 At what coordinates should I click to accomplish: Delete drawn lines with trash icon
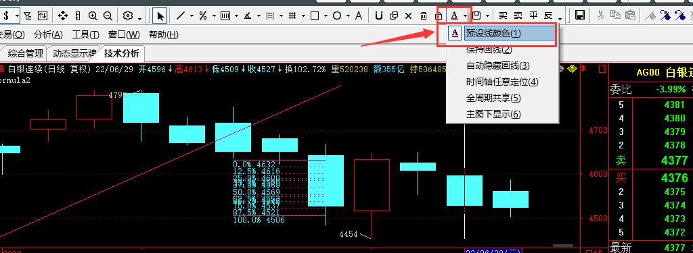tap(424, 16)
